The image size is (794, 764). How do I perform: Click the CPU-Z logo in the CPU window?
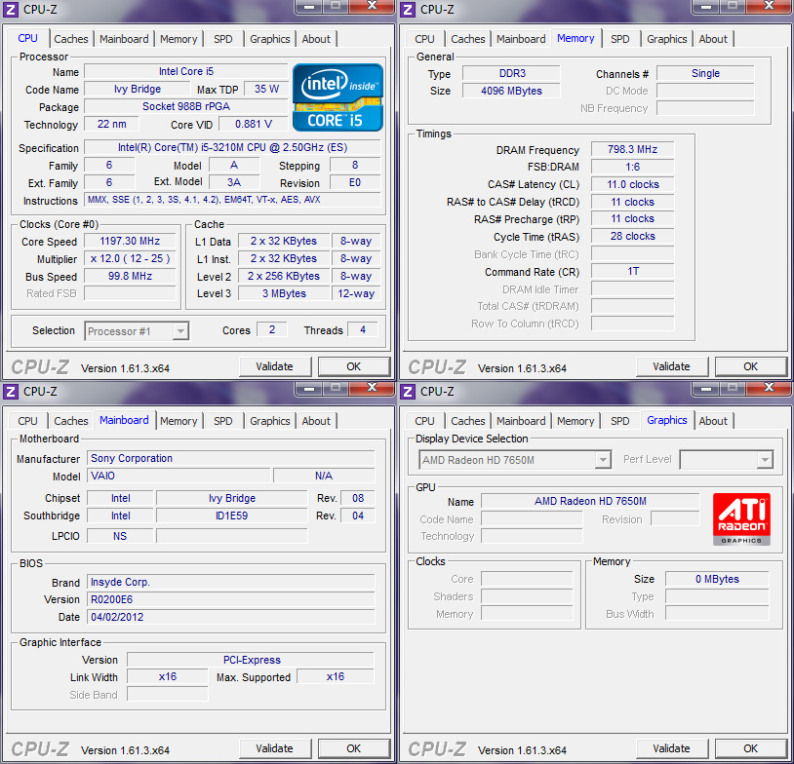pos(40,366)
